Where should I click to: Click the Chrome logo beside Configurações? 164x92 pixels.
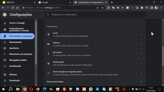[x=5, y=15]
